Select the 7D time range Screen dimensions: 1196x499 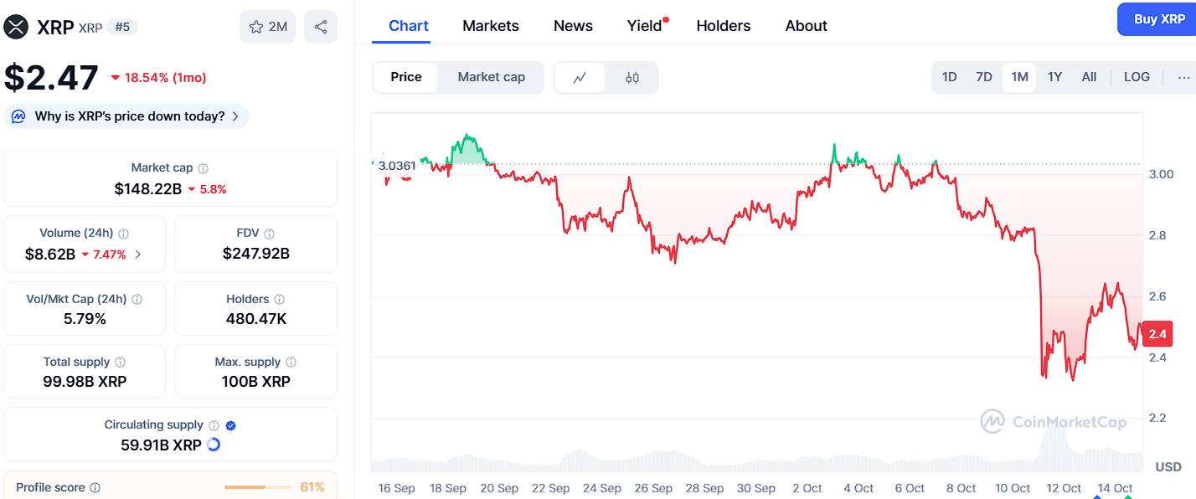[x=984, y=77]
